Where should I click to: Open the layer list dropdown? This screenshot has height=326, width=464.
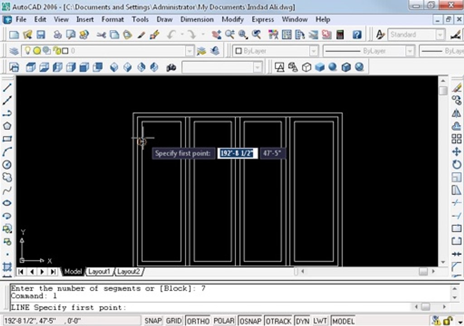click(x=190, y=51)
